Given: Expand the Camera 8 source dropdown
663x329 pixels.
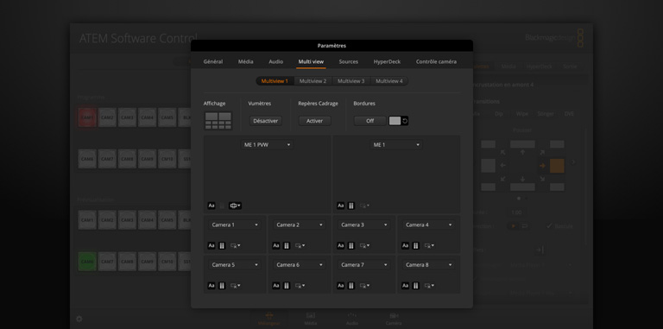Looking at the screenshot, I should pos(429,265).
